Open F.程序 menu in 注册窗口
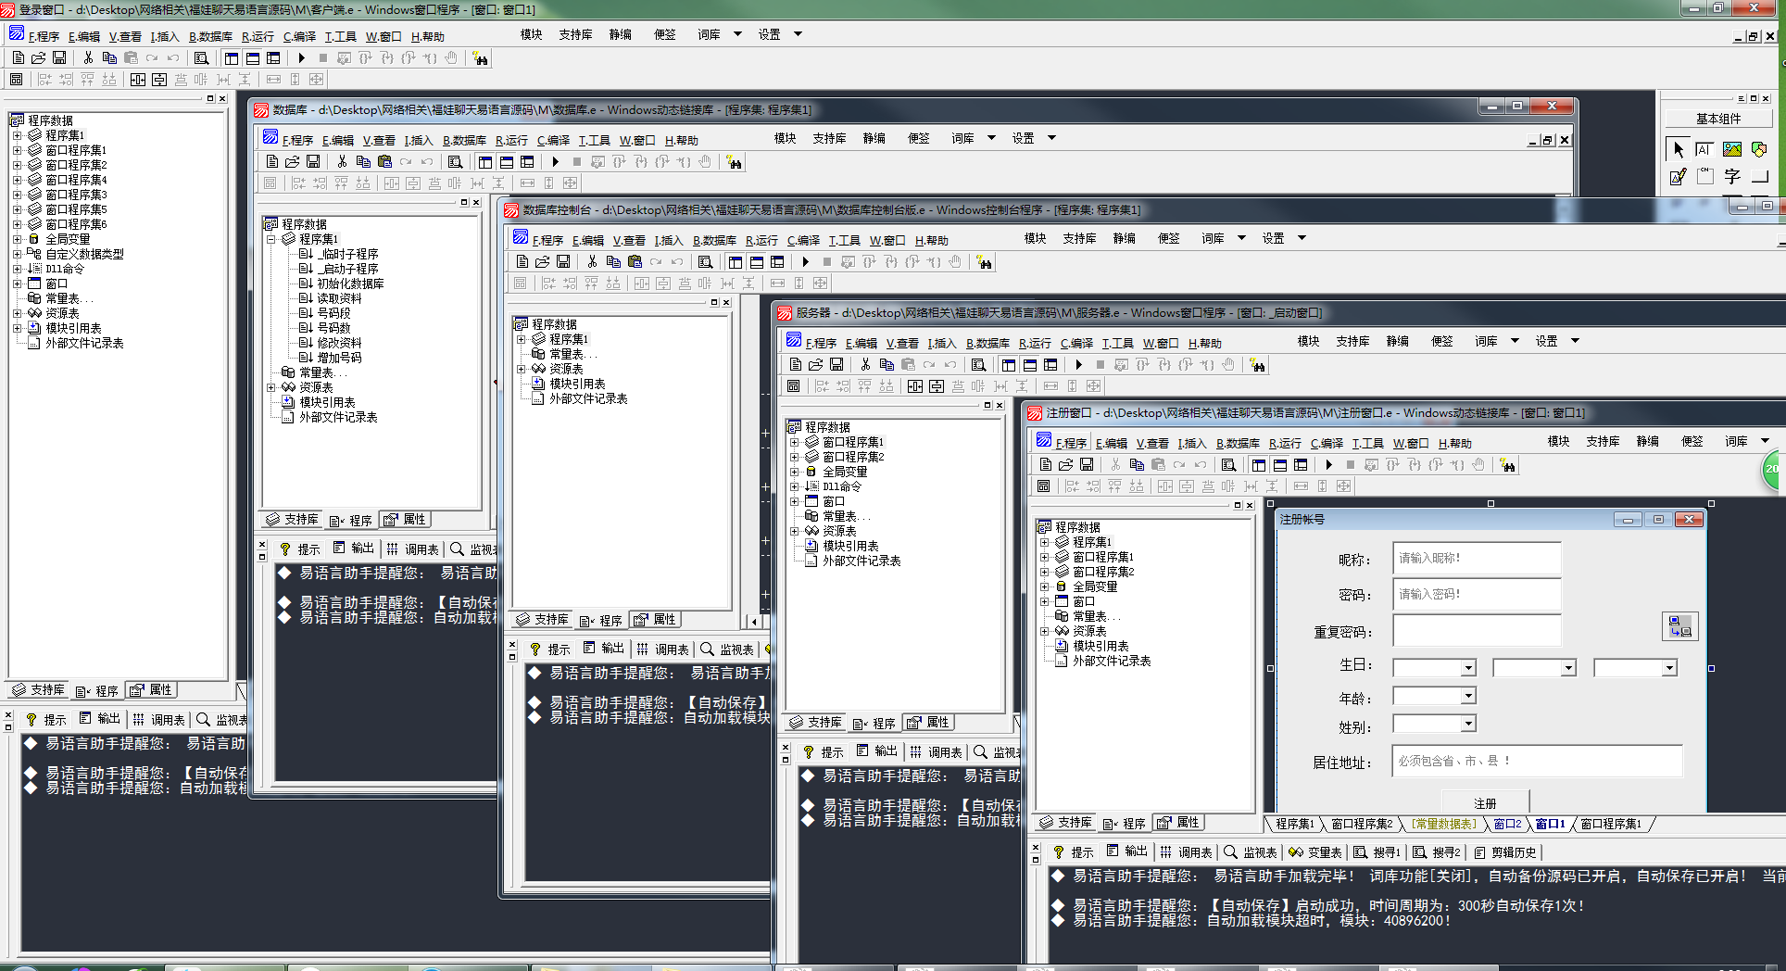Viewport: 1786px width, 971px height. [x=1071, y=444]
